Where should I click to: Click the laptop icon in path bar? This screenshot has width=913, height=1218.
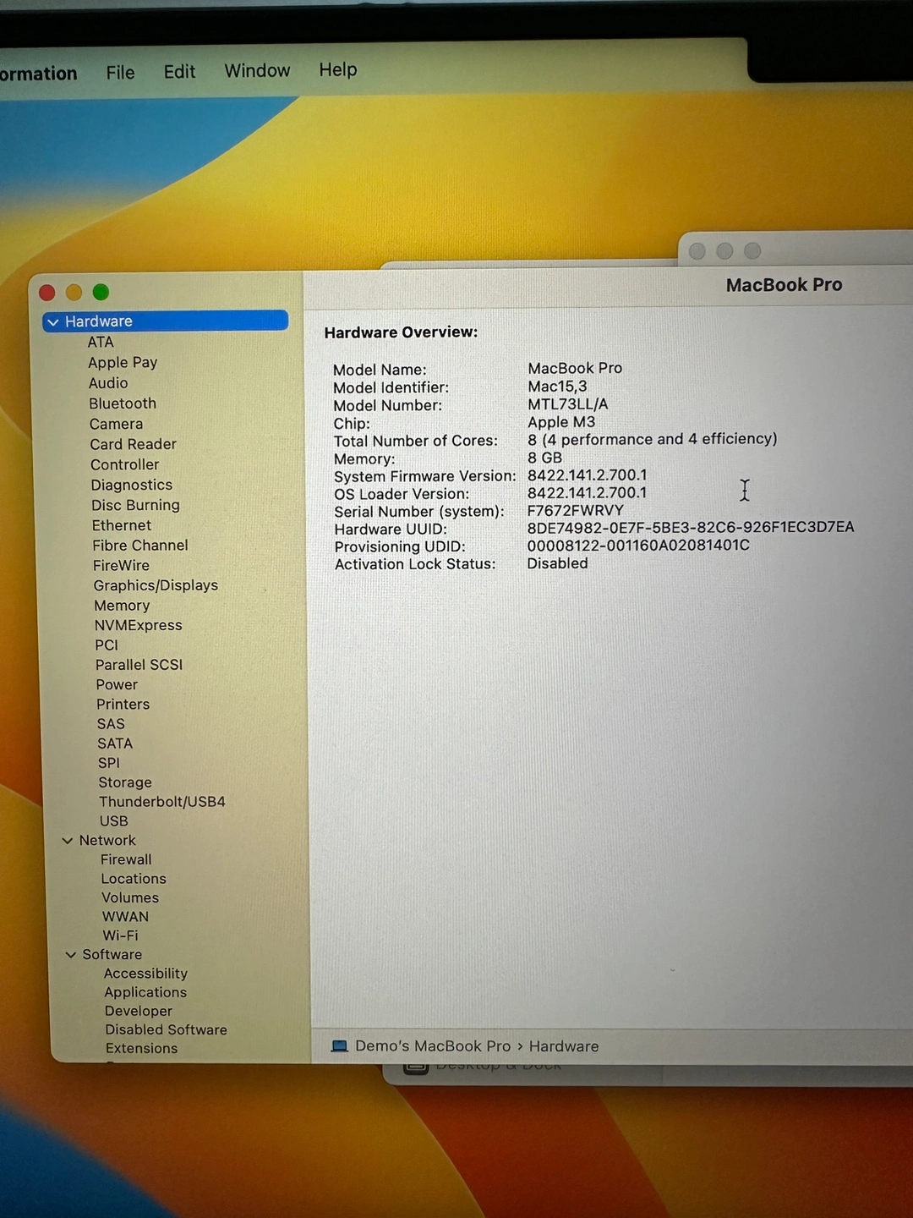340,1046
